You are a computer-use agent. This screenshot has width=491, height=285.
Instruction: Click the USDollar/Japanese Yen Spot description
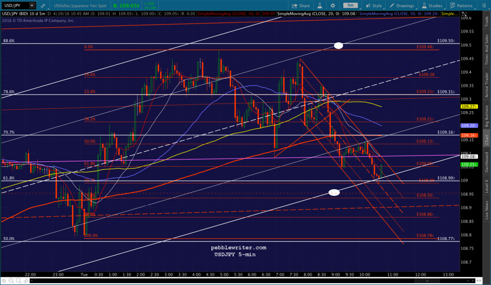pyautogui.click(x=80, y=6)
